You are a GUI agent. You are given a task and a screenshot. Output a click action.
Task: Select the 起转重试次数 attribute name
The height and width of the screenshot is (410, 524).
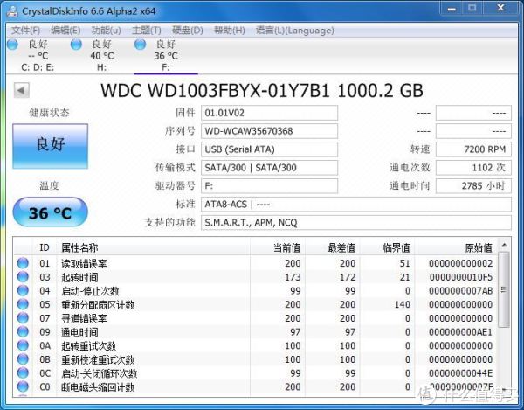88,346
